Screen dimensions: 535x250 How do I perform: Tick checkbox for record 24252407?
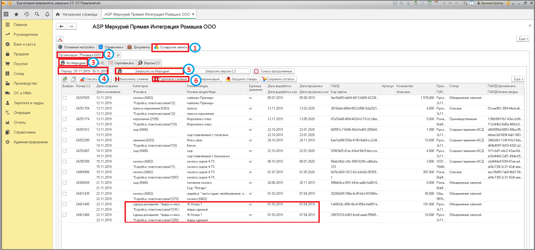coord(65,151)
